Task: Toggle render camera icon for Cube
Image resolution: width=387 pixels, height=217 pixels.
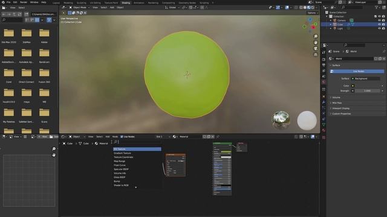Action: pos(383,24)
